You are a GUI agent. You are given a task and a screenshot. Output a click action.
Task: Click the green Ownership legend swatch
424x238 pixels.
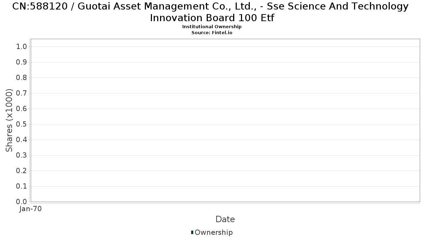pyautogui.click(x=192, y=232)
